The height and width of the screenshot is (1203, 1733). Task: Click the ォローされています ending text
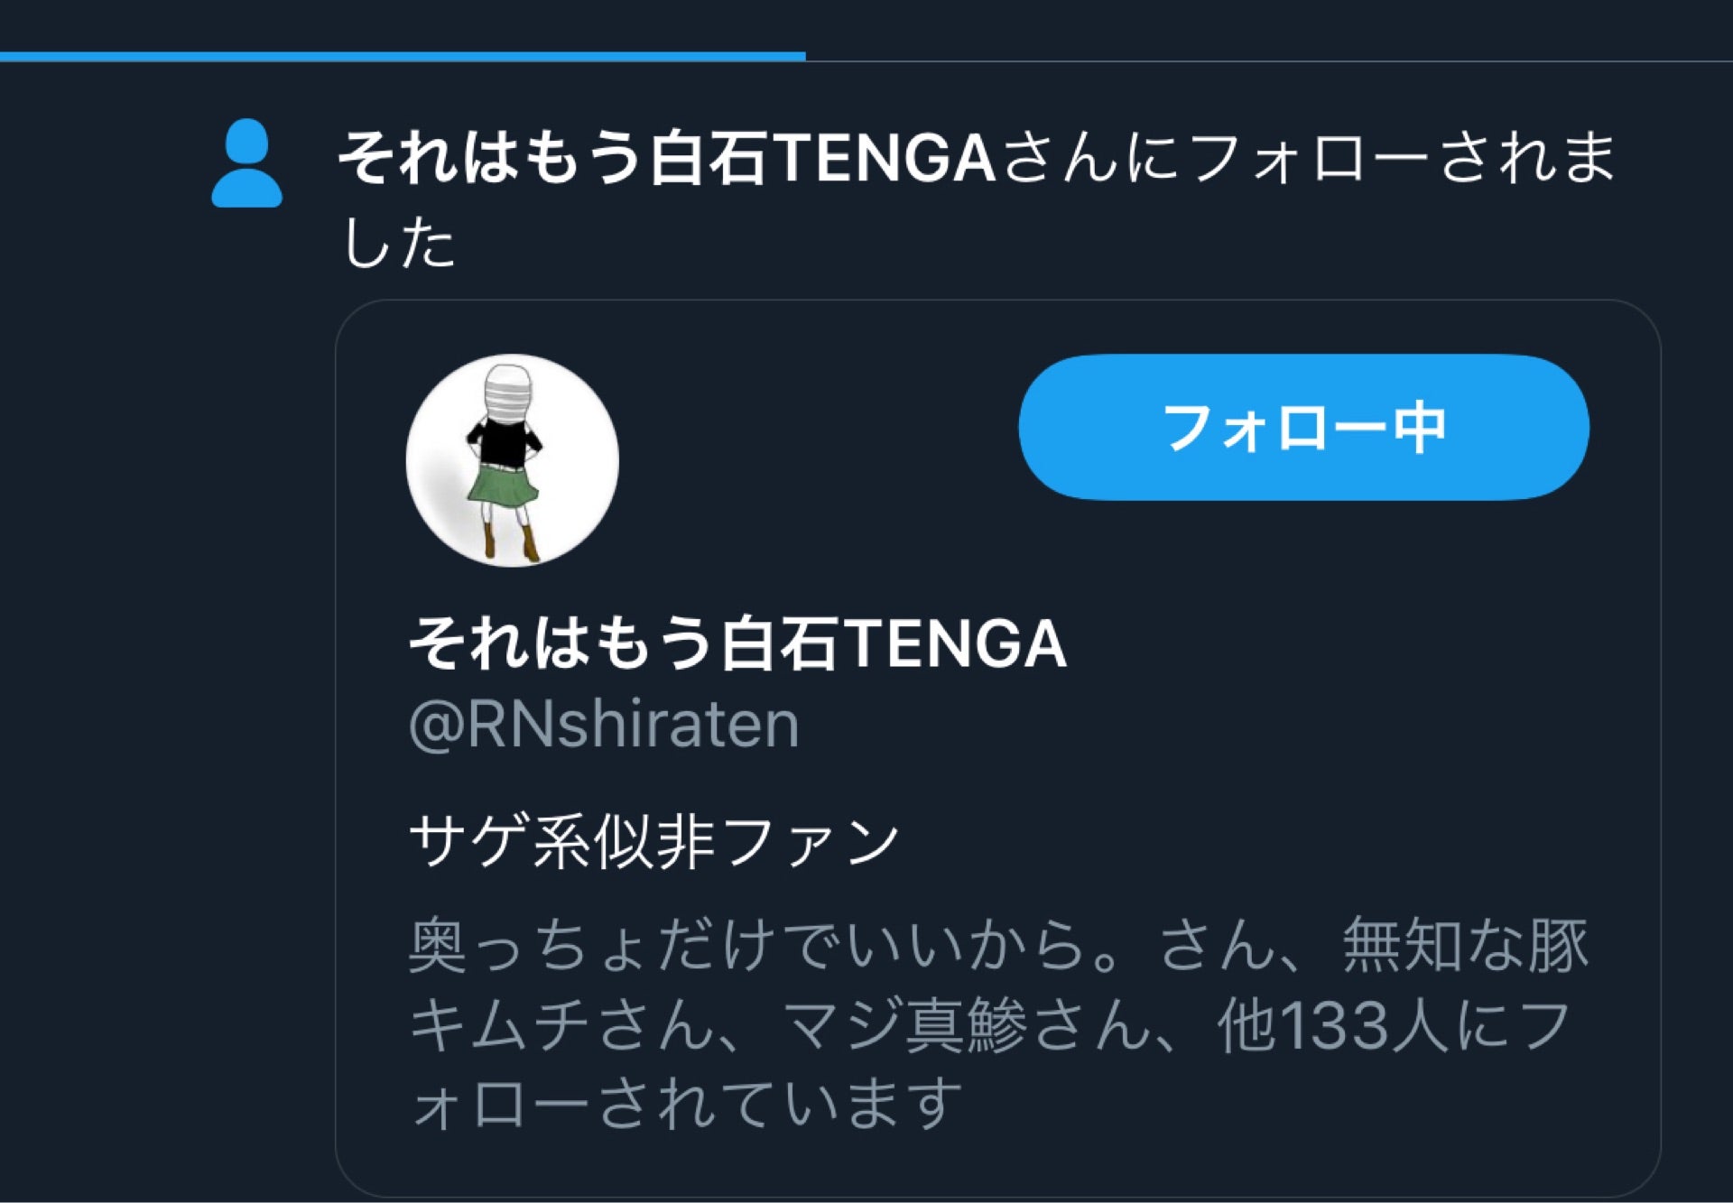686,1104
